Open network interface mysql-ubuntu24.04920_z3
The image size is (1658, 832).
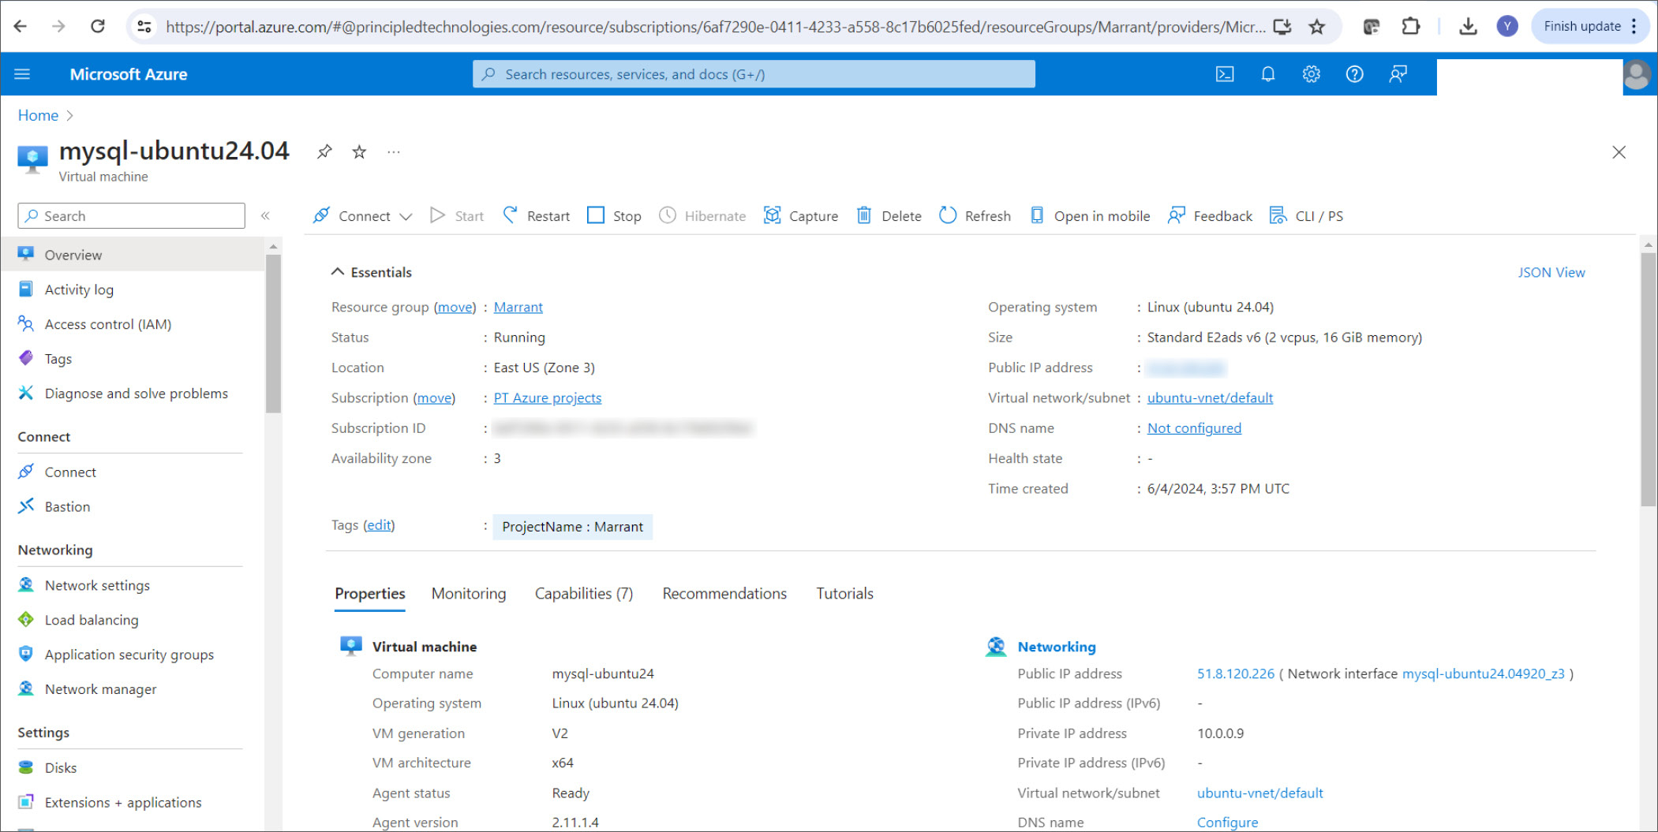coord(1483,673)
